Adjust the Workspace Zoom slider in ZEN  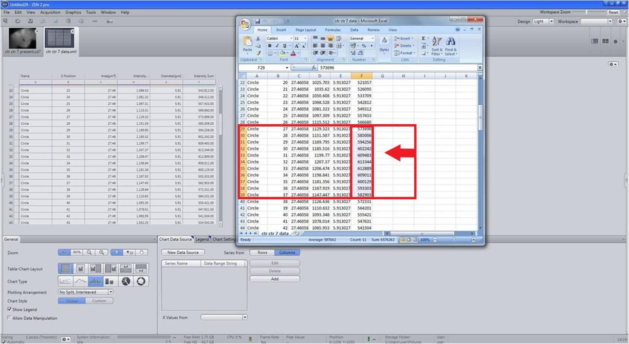(587, 12)
